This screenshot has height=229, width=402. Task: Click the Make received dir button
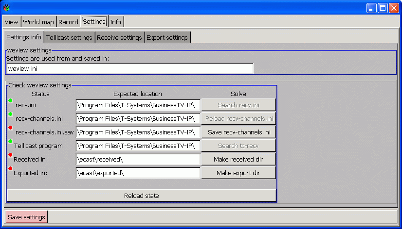[x=238, y=159]
